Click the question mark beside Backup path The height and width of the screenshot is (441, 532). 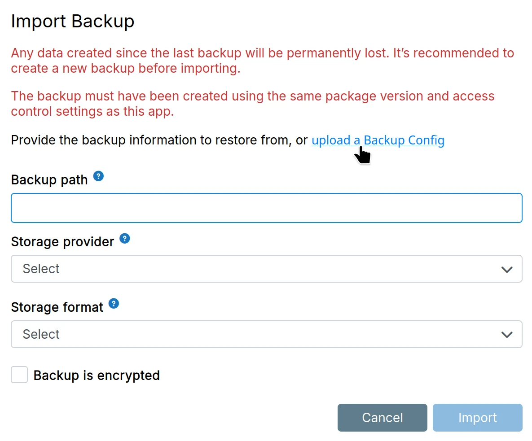(98, 176)
